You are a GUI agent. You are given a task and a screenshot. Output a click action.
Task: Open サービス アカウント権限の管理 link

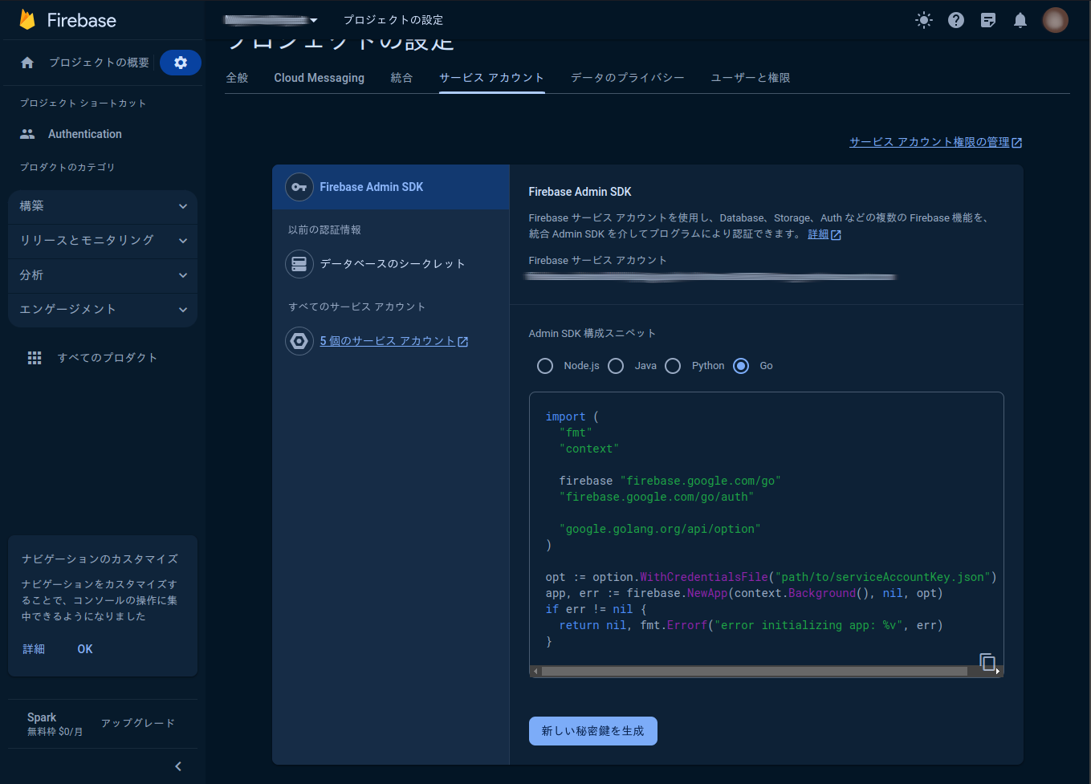(x=930, y=142)
